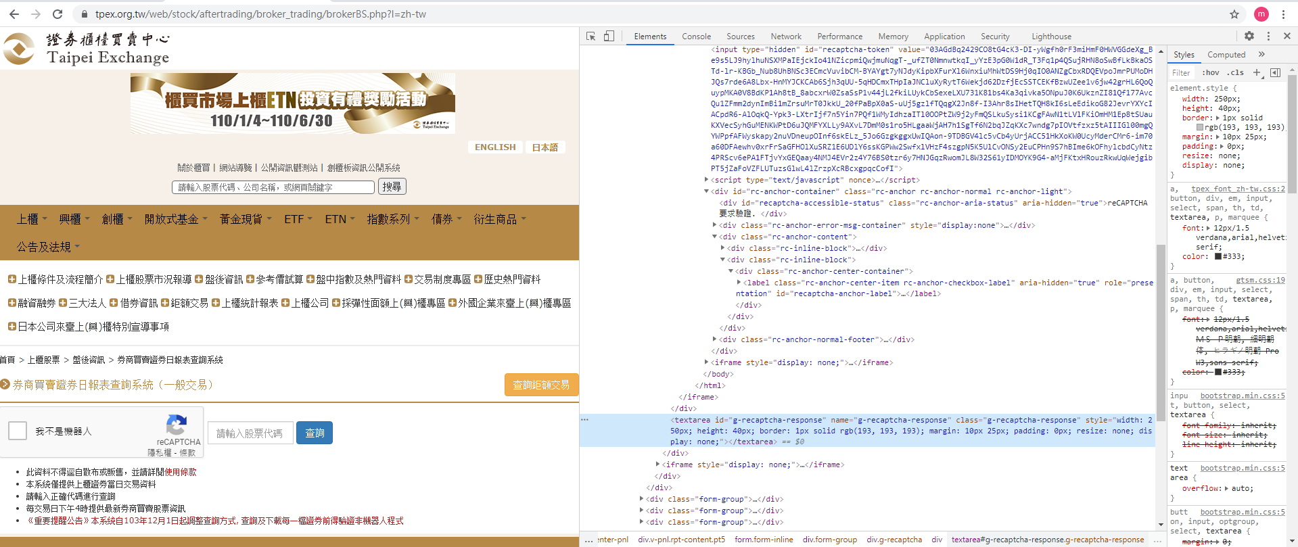1298x547 pixels.
Task: Open the 上櫃 navigation dropdown
Action: coord(32,219)
